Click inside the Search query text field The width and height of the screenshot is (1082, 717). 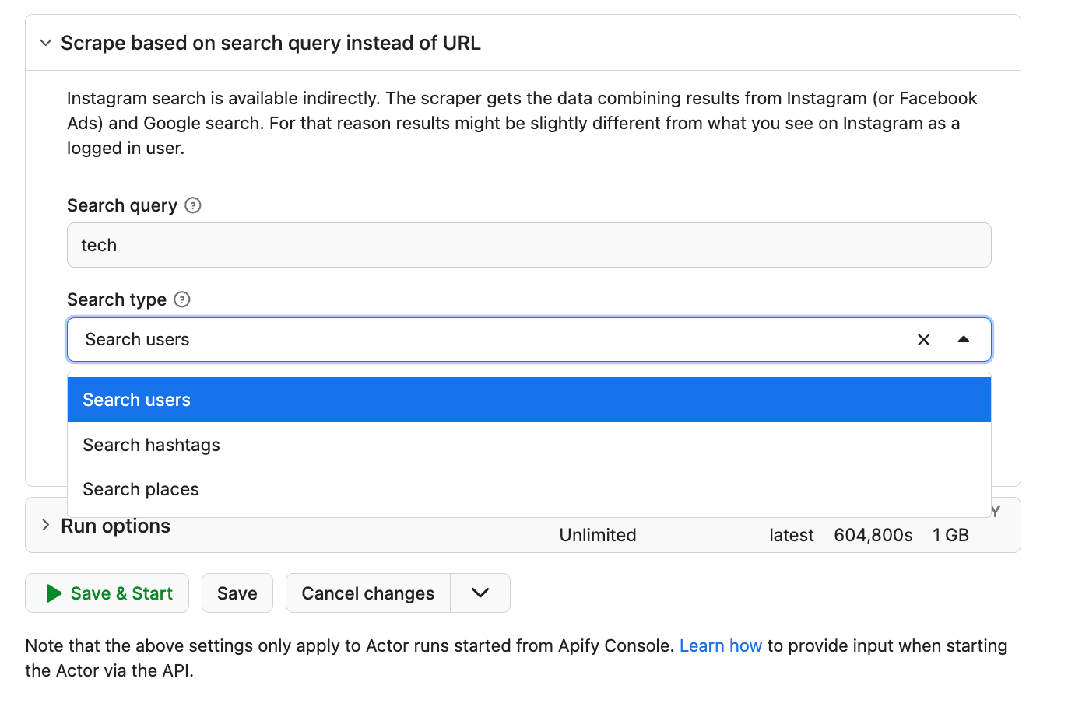[529, 244]
